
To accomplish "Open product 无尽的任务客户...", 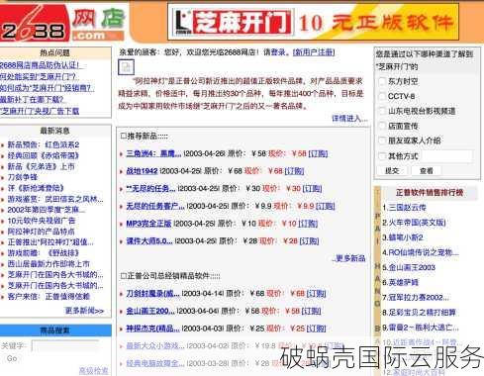I will (155, 206).
